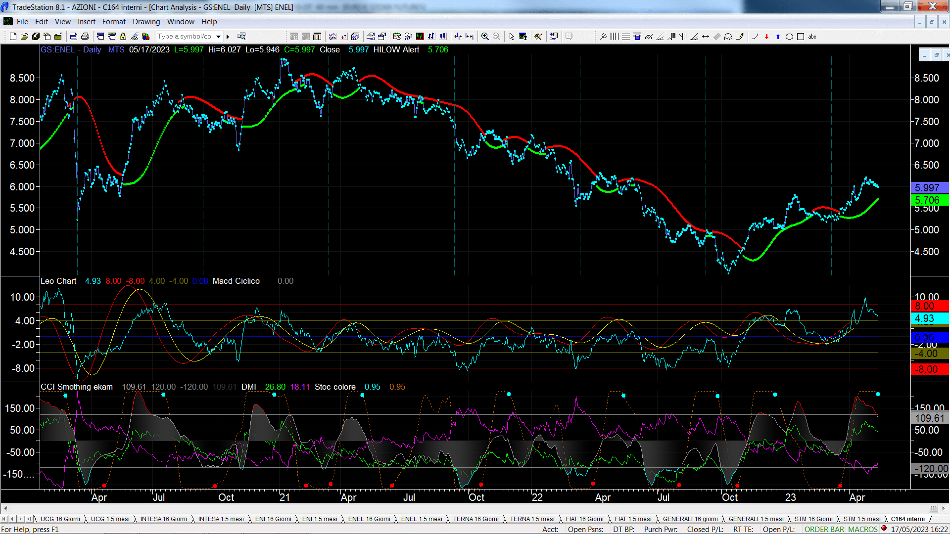Click the Print icon in toolbar

(x=85, y=36)
